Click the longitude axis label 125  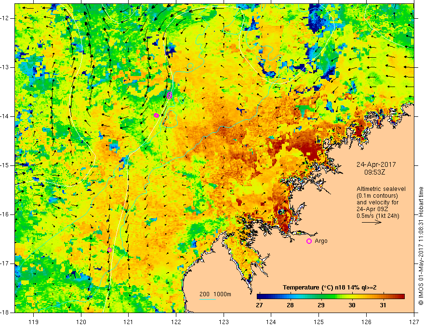pyautogui.click(x=319, y=322)
